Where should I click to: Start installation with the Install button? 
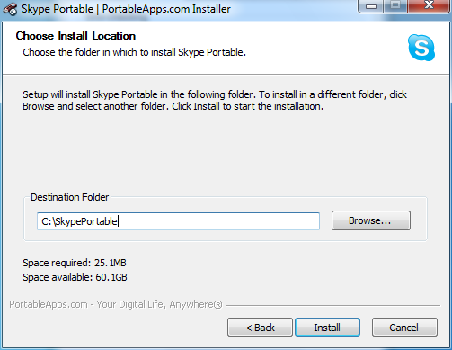[x=327, y=328]
